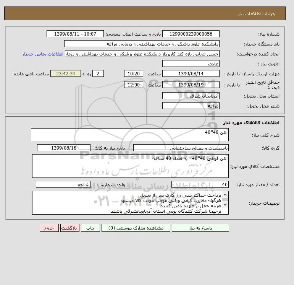Screen dimensions: 294x285
Task: Click buyer notes line پرداخت حداکثر سی روز
Action: tap(181, 195)
